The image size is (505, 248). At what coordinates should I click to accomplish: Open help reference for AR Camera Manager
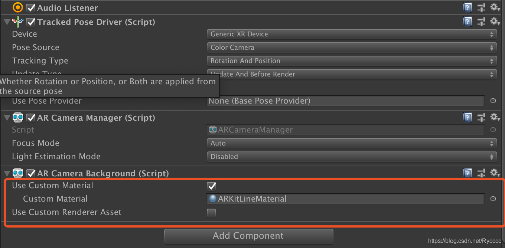(x=467, y=118)
